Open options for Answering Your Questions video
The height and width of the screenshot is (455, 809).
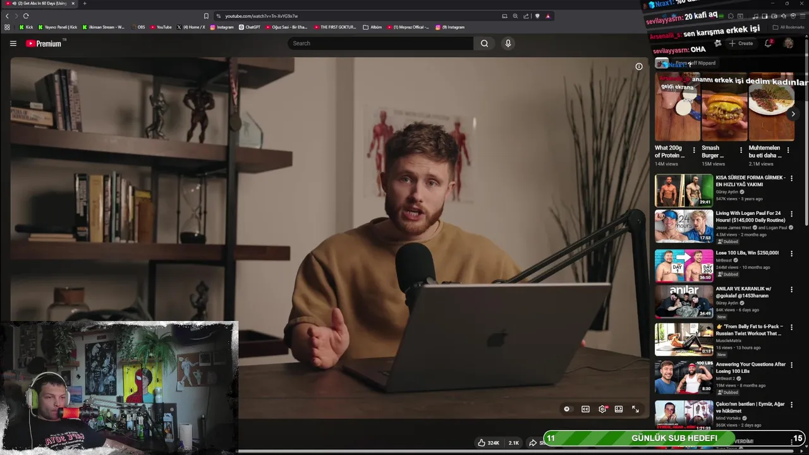coord(791,365)
